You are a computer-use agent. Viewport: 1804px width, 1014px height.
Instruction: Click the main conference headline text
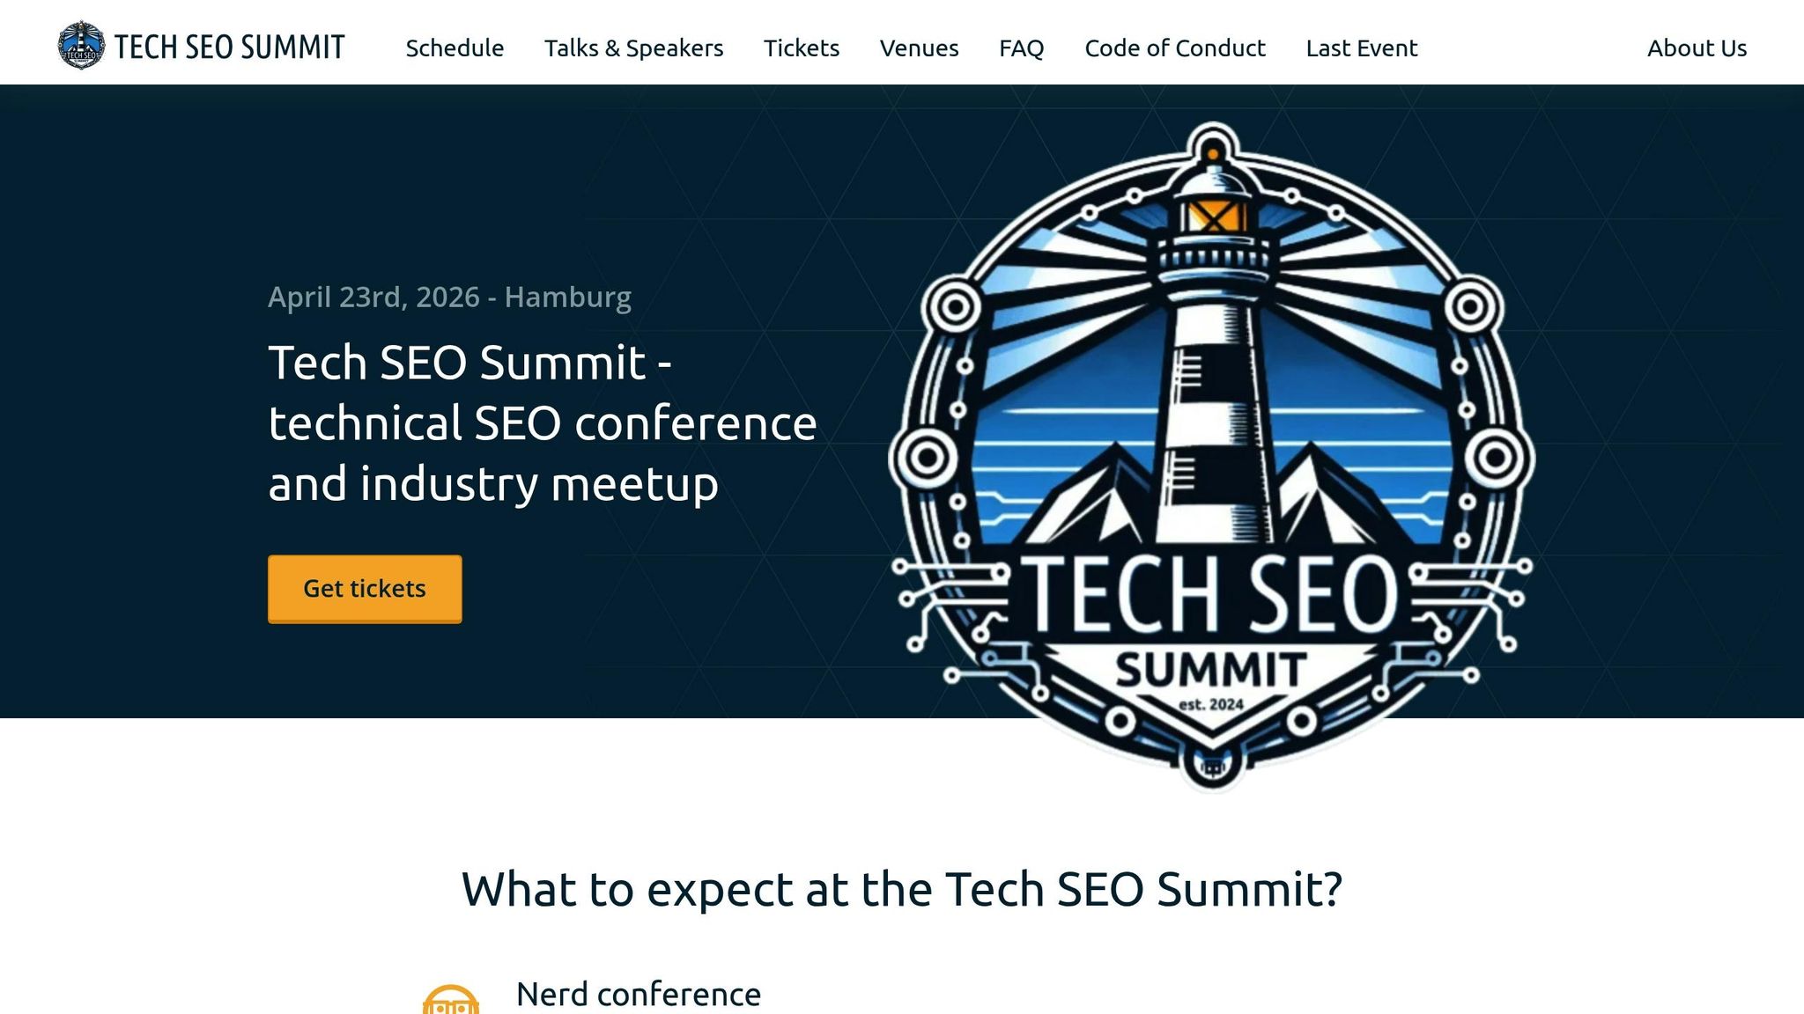[x=541, y=422]
